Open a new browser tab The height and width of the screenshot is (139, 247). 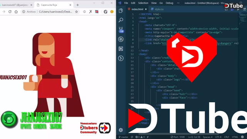point(78,5)
